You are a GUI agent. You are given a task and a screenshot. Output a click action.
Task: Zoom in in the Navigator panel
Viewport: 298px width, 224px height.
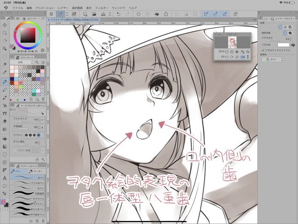coord(232,52)
